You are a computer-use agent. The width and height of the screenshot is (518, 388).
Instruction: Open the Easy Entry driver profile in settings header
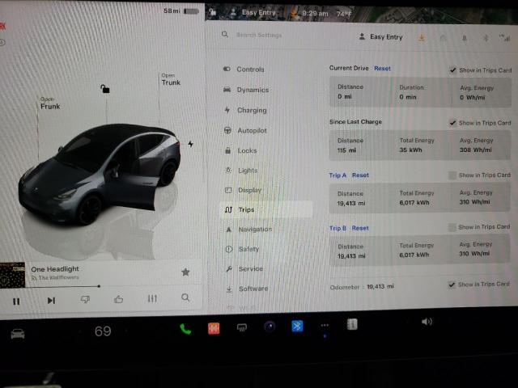coord(381,37)
